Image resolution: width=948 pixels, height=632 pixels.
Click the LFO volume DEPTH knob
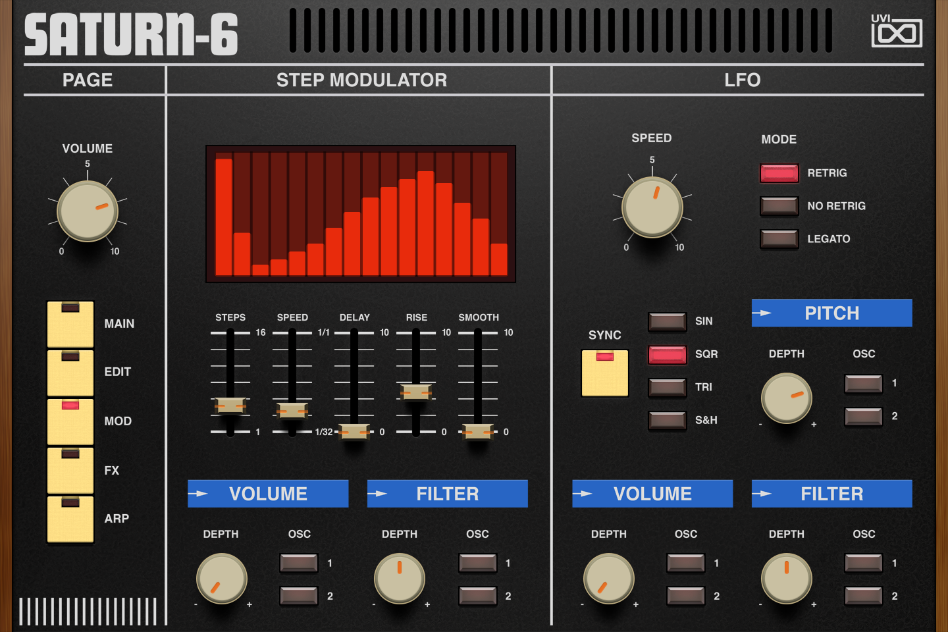pos(609,579)
